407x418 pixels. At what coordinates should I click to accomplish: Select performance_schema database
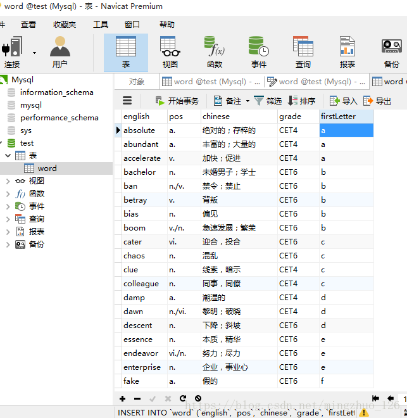(59, 118)
